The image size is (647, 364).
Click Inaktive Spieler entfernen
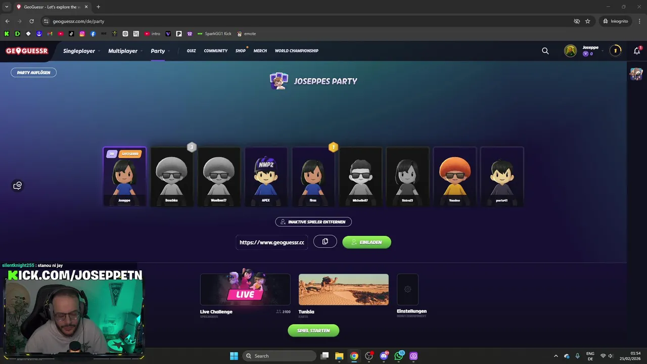click(313, 221)
